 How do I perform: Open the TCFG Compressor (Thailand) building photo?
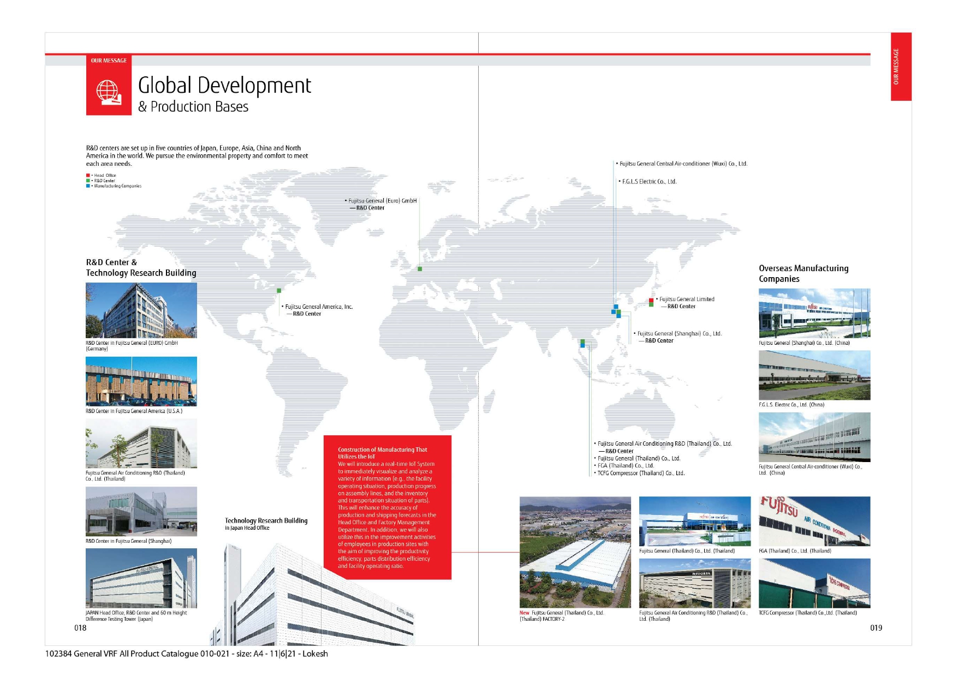tap(814, 583)
